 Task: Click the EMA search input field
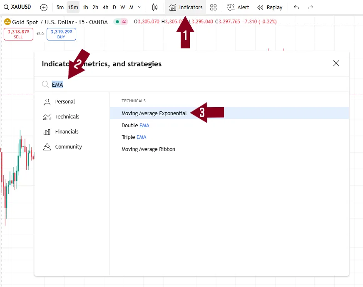[167, 85]
